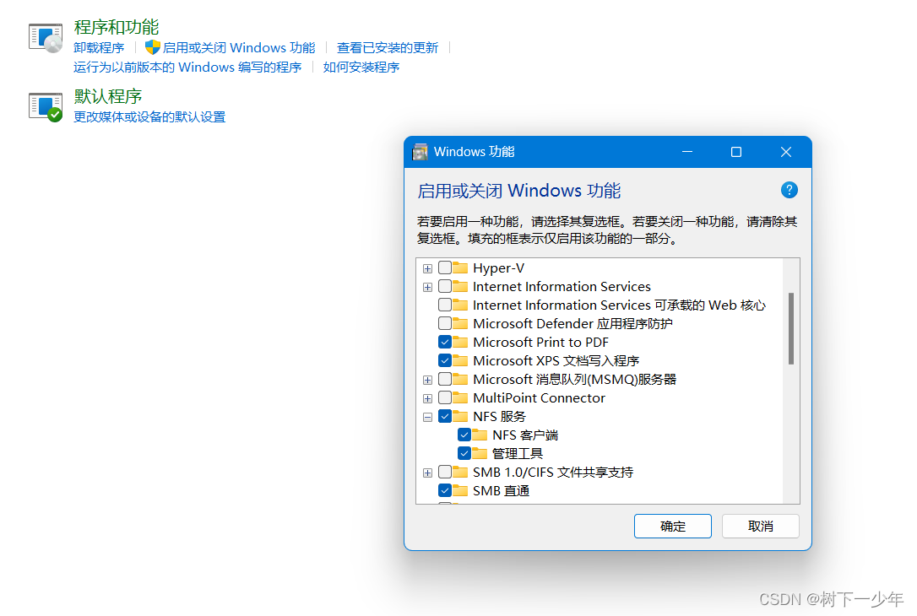
Task: Click the IIS 可承载的 Web 核心 folder icon
Action: (x=460, y=305)
